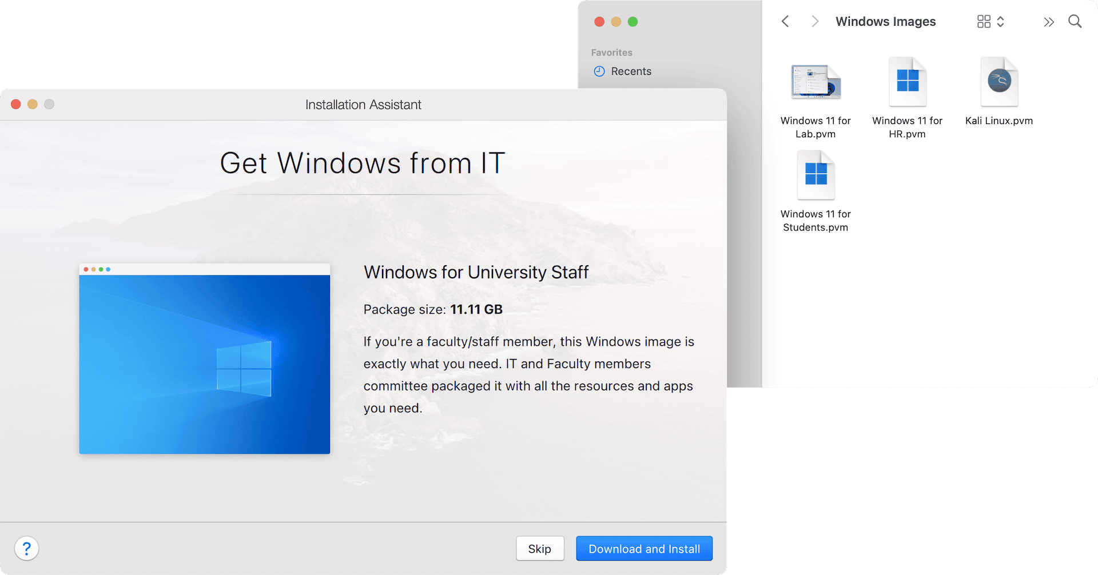Image resolution: width=1098 pixels, height=575 pixels.
Task: Expand the hidden toolbar items chevron
Action: pos(1049,22)
